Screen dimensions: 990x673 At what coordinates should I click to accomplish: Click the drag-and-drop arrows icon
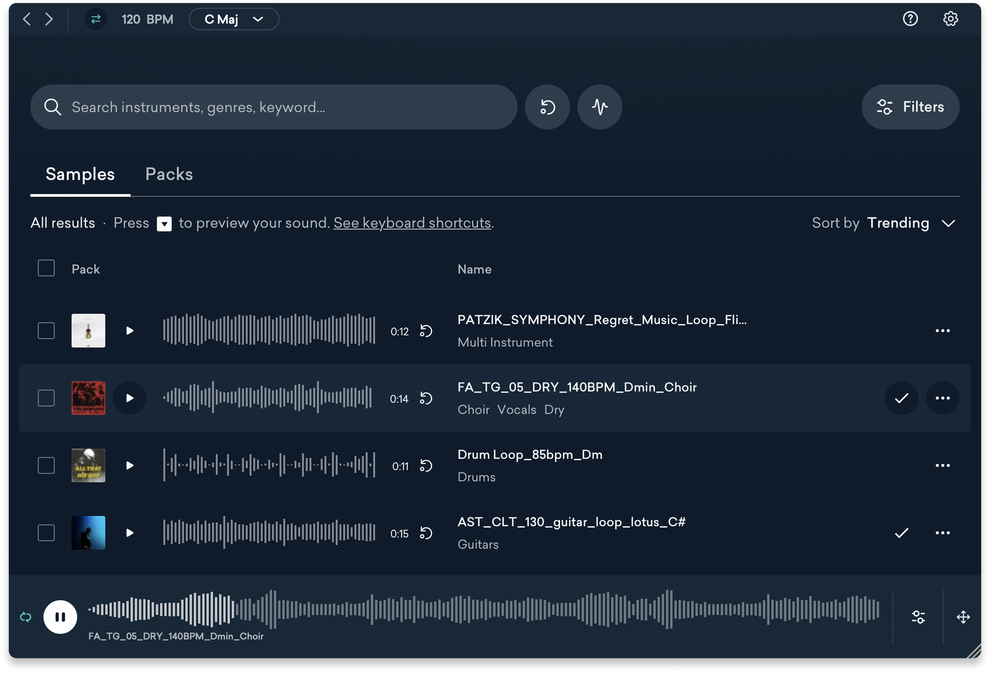pos(963,617)
